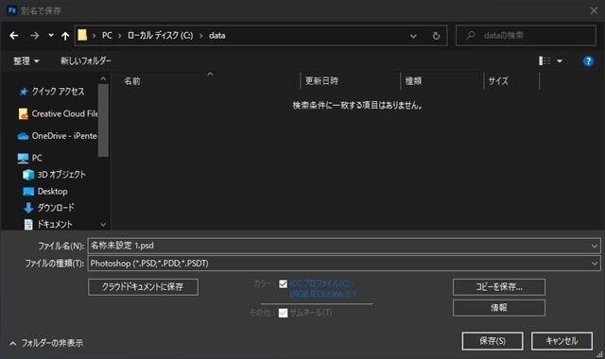The image size is (605, 359).
Task: Toggle サムネール checkbox
Action: click(283, 313)
